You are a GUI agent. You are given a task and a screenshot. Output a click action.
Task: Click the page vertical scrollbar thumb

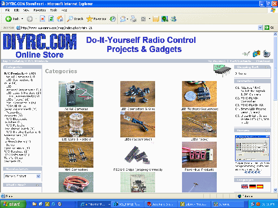pyautogui.click(x=275, y=68)
